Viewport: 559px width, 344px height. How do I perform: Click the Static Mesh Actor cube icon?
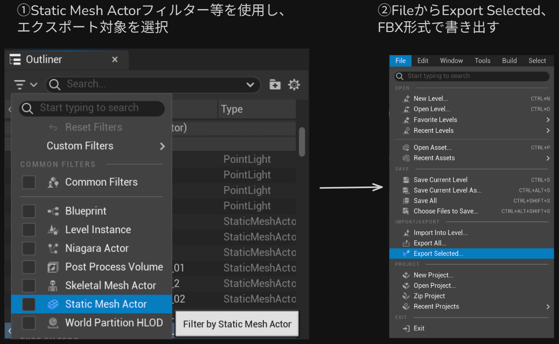coord(53,304)
